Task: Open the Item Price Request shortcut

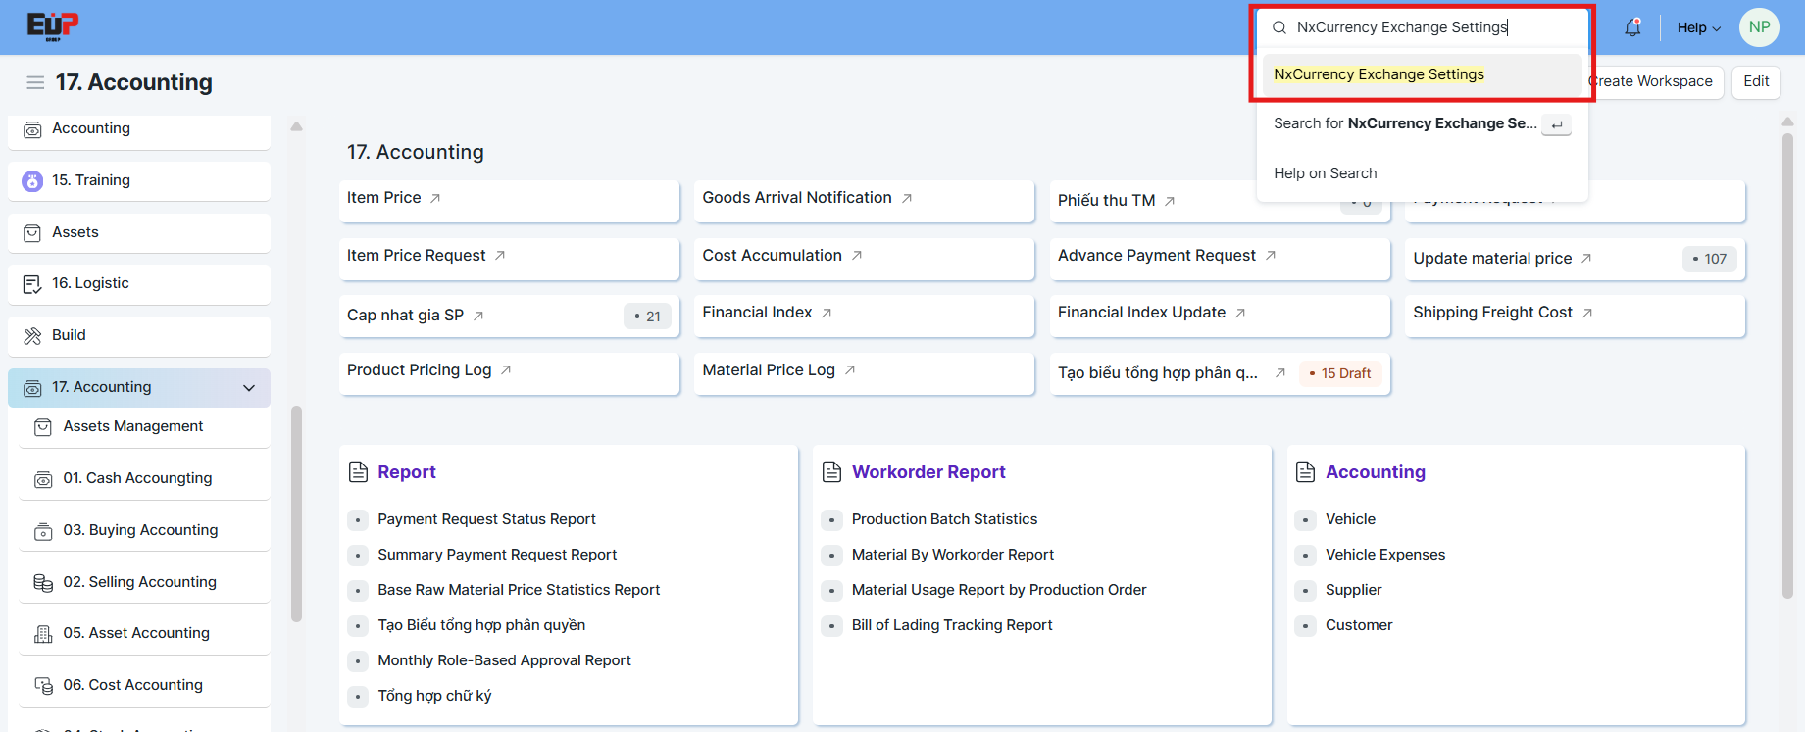Action: [417, 256]
